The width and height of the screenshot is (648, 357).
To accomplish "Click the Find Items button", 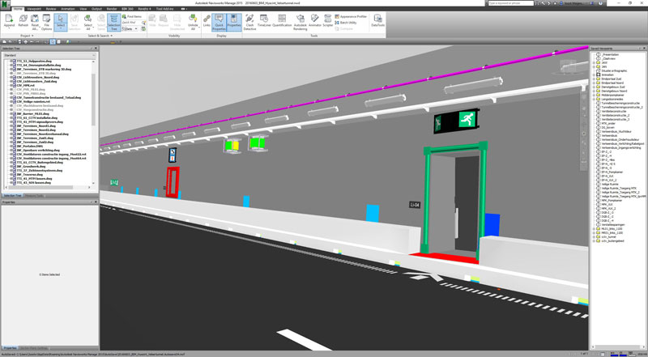I will (134, 15).
